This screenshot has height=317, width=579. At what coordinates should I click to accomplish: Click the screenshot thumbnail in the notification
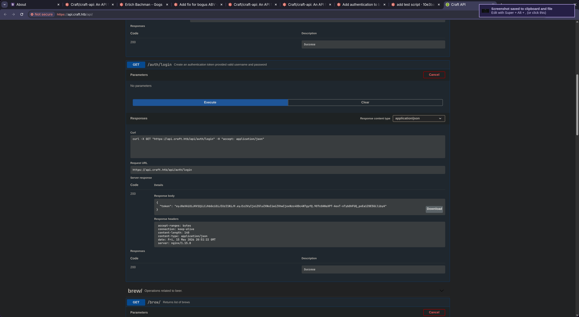485,11
